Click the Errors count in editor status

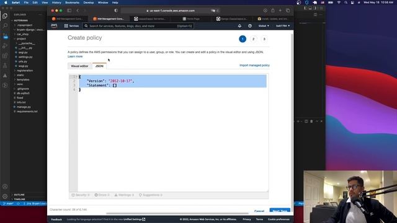(x=102, y=195)
